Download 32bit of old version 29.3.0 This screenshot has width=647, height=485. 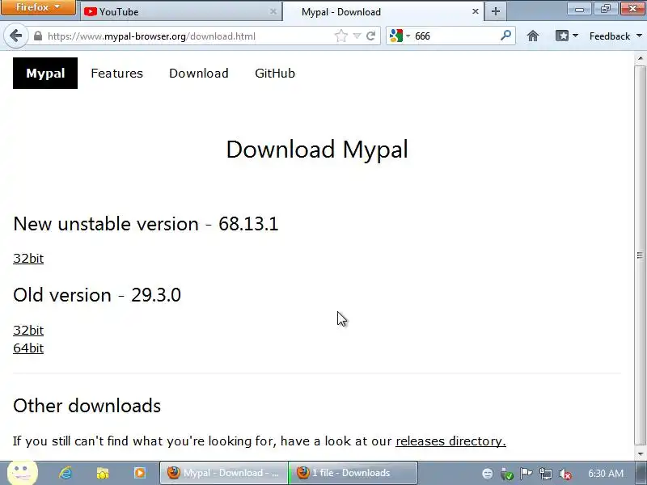point(28,330)
